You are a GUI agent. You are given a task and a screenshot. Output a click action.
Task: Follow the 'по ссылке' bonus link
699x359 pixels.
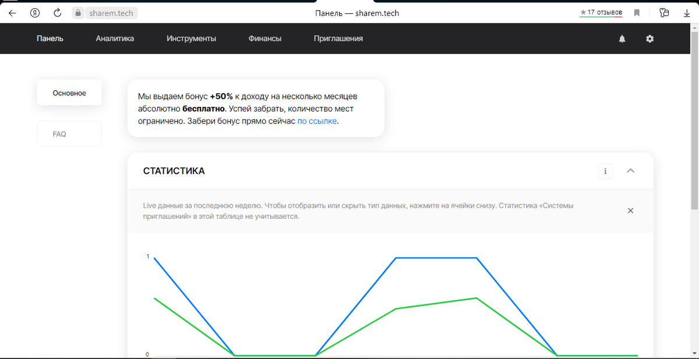[x=317, y=122]
